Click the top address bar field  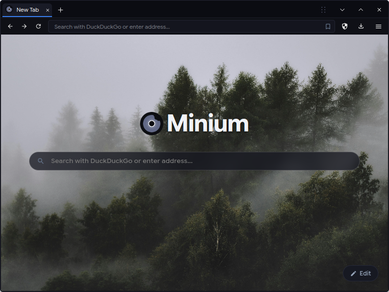pos(191,27)
